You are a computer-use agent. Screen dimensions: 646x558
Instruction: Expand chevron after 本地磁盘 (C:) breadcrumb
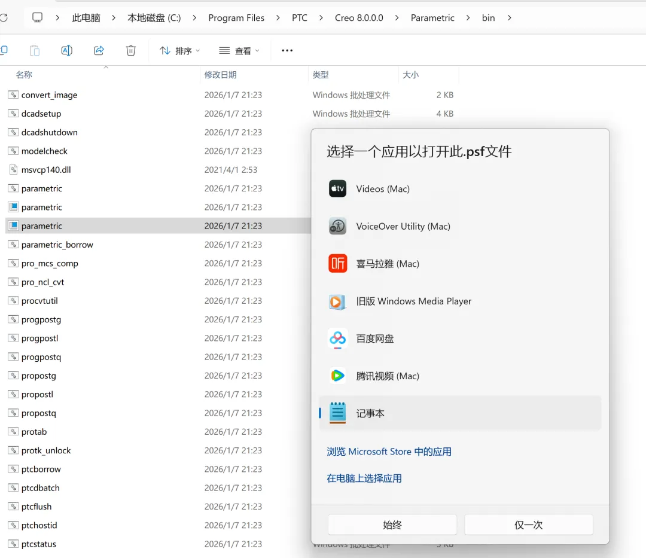(x=194, y=18)
